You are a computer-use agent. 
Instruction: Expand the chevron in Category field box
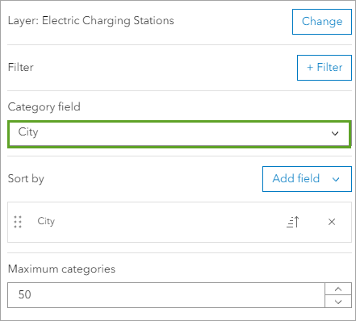335,133
